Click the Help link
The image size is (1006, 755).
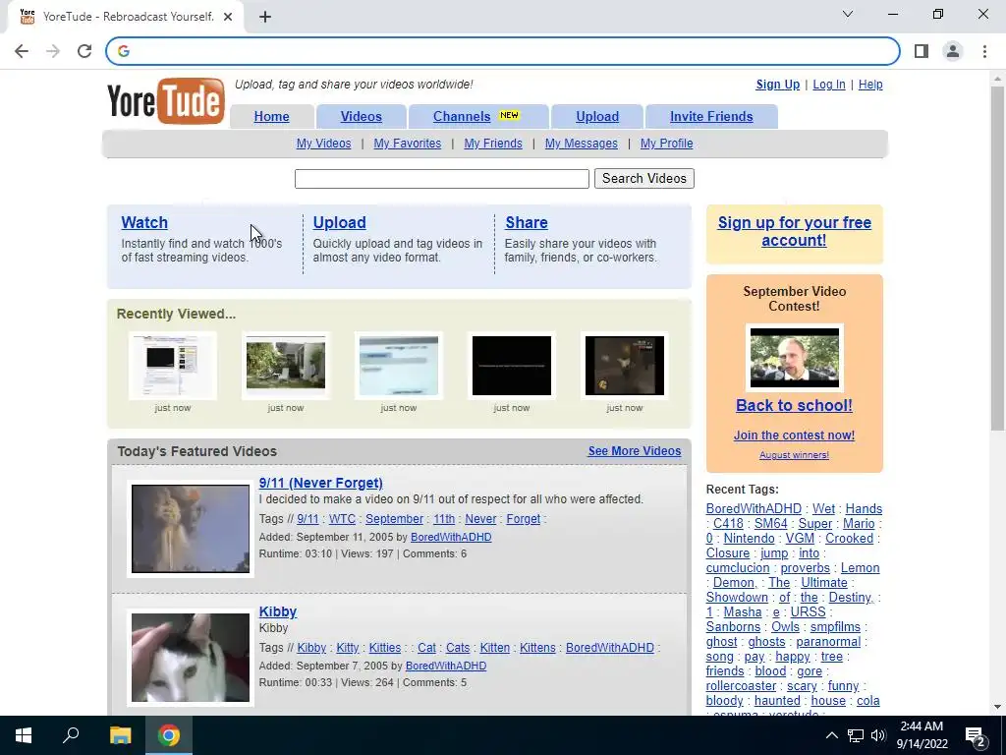click(870, 85)
